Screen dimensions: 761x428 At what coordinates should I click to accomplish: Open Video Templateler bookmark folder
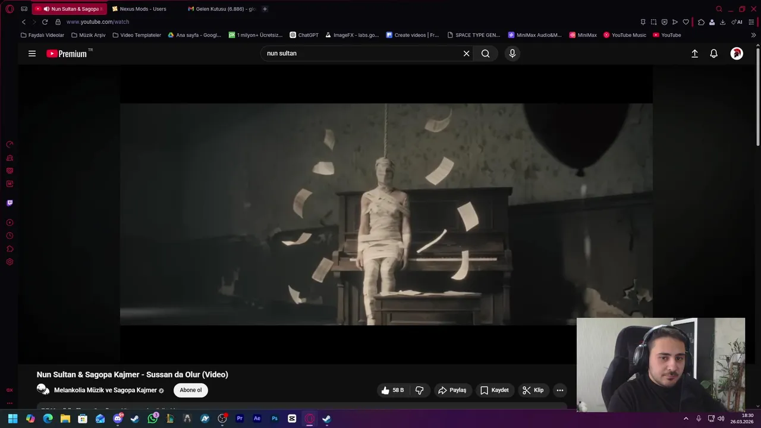point(136,35)
